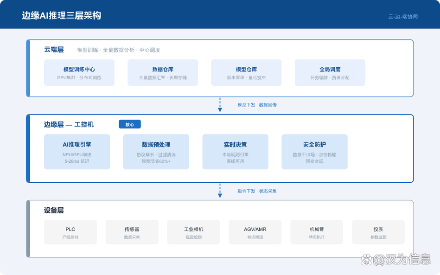Screen dimensions: 440x275
Task: Click the 设备层 heading
Action: [x=54, y=210]
